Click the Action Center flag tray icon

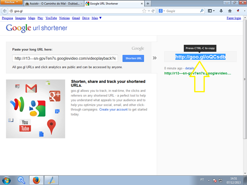click(215, 180)
